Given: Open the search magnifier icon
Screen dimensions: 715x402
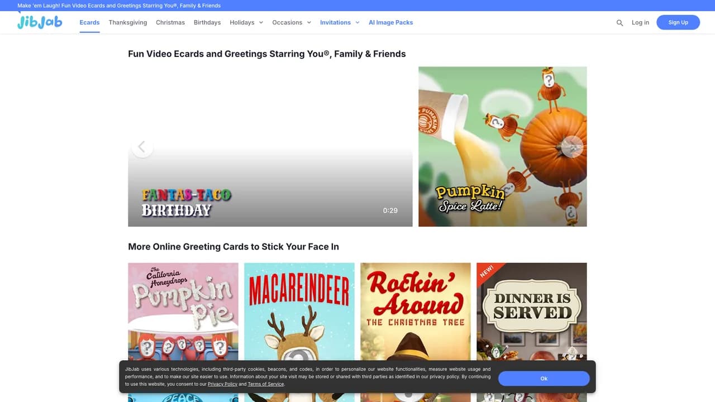Looking at the screenshot, I should [x=619, y=23].
